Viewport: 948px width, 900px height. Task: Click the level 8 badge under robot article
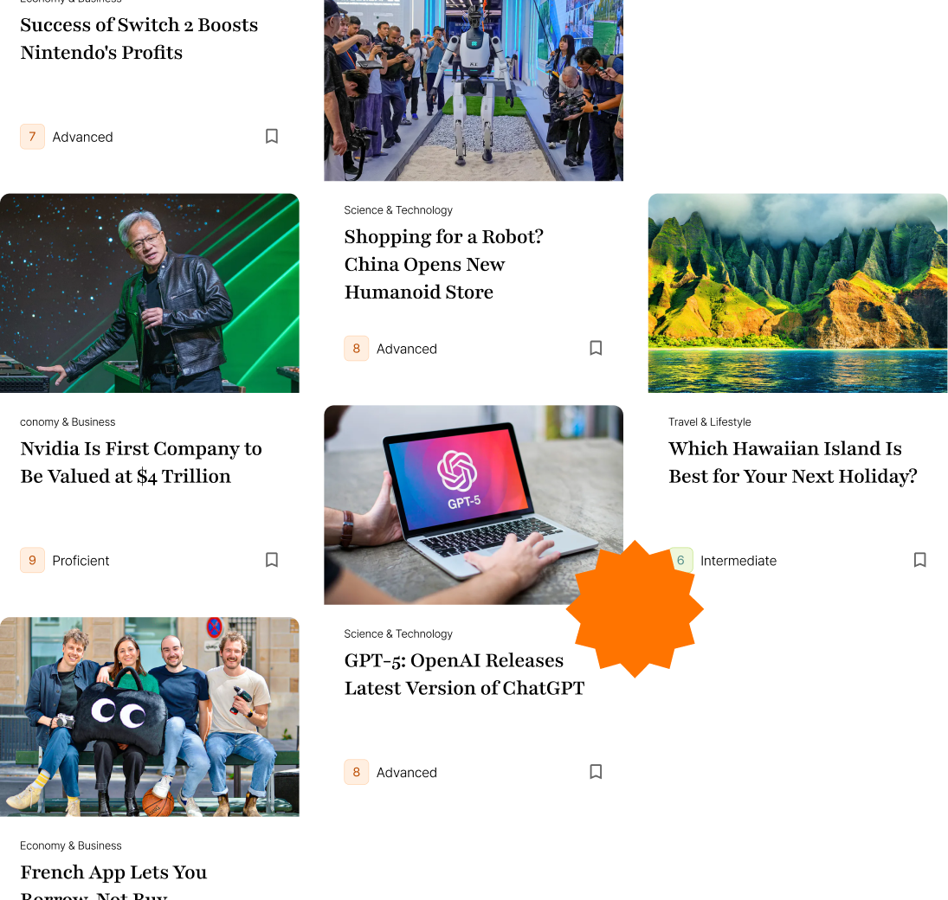[x=357, y=349]
